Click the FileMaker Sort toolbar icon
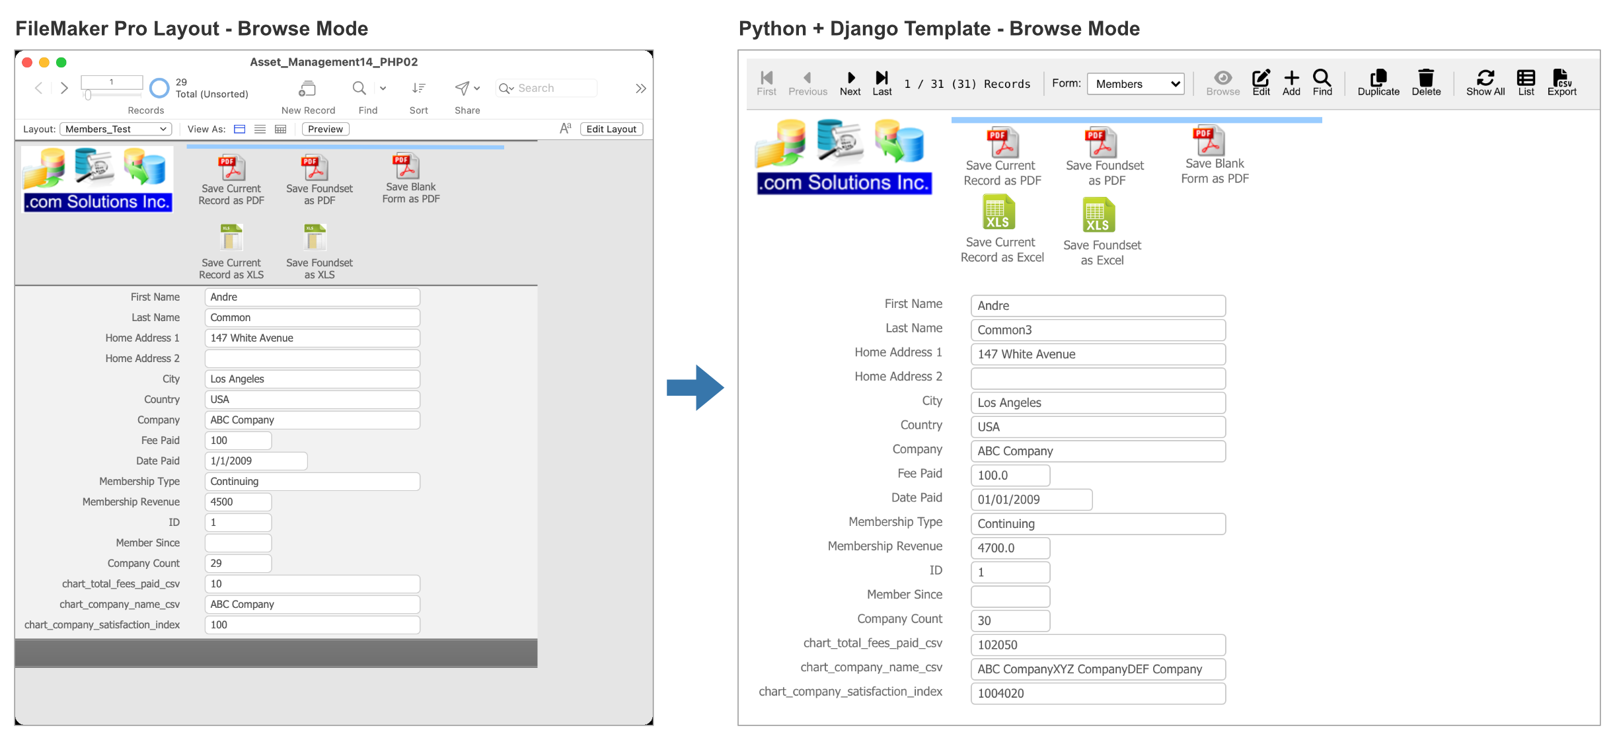Image resolution: width=1615 pixels, height=740 pixels. (x=418, y=88)
